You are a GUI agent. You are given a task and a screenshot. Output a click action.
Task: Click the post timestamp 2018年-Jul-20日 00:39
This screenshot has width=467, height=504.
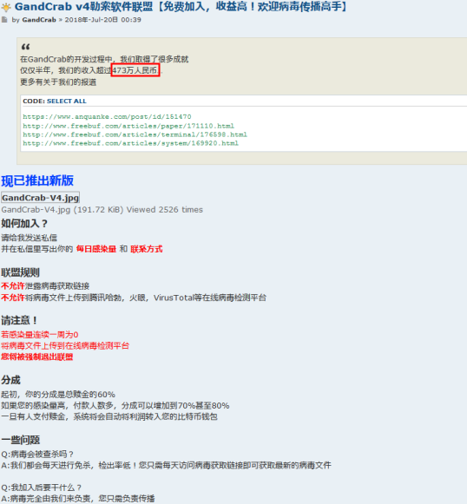coord(103,20)
